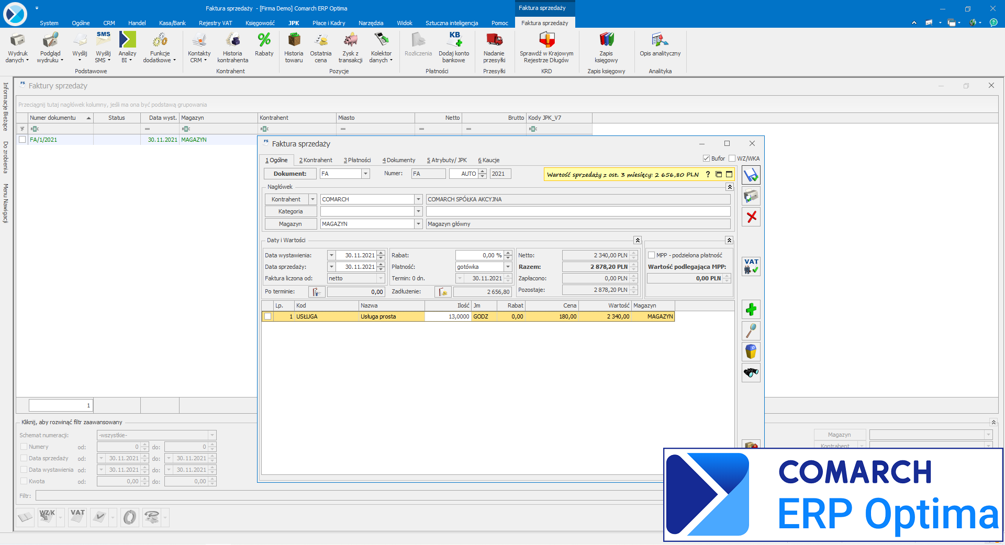Click the Po terminie details button

316,292
